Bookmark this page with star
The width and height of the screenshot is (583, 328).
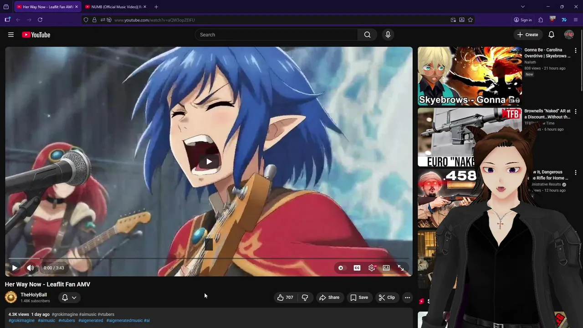(470, 20)
